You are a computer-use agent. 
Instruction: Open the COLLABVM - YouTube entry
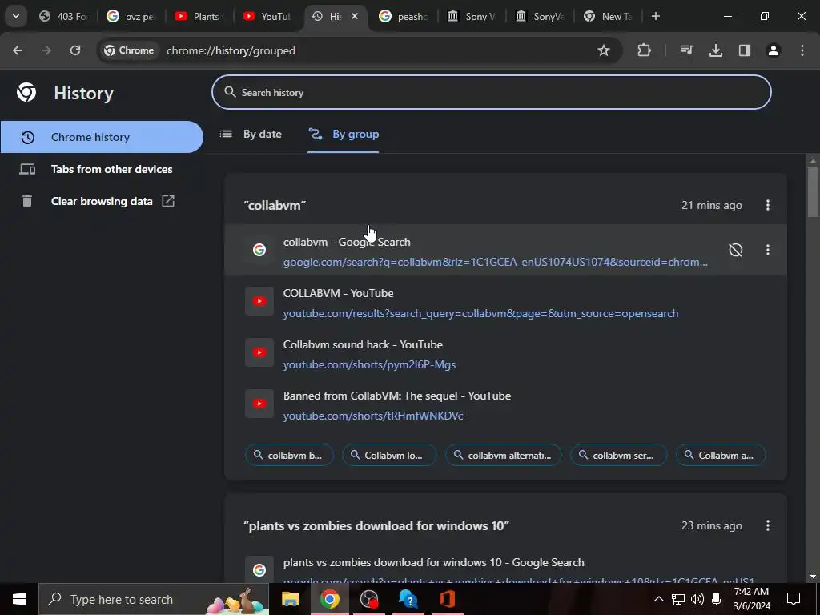coord(505,303)
